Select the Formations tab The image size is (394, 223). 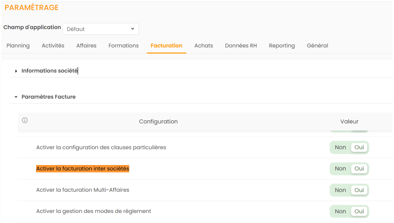(x=123, y=46)
